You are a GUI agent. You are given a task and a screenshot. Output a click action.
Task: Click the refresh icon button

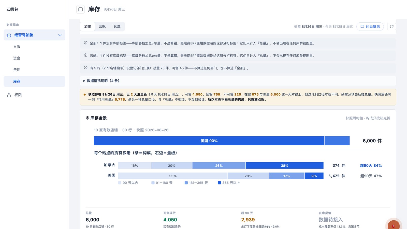tap(392, 26)
